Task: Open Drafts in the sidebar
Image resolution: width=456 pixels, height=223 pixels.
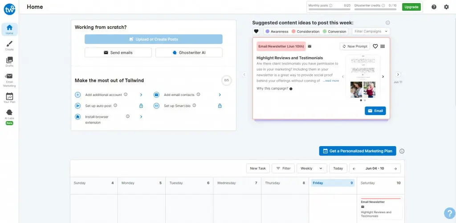Action: click(x=9, y=62)
